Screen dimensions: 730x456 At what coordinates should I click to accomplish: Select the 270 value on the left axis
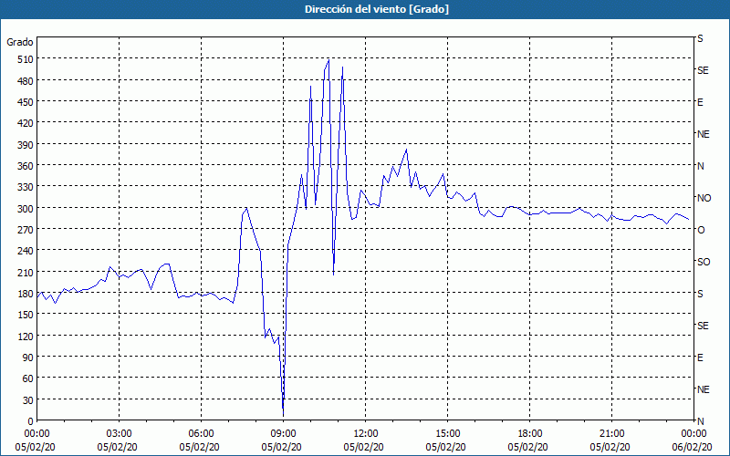point(26,230)
